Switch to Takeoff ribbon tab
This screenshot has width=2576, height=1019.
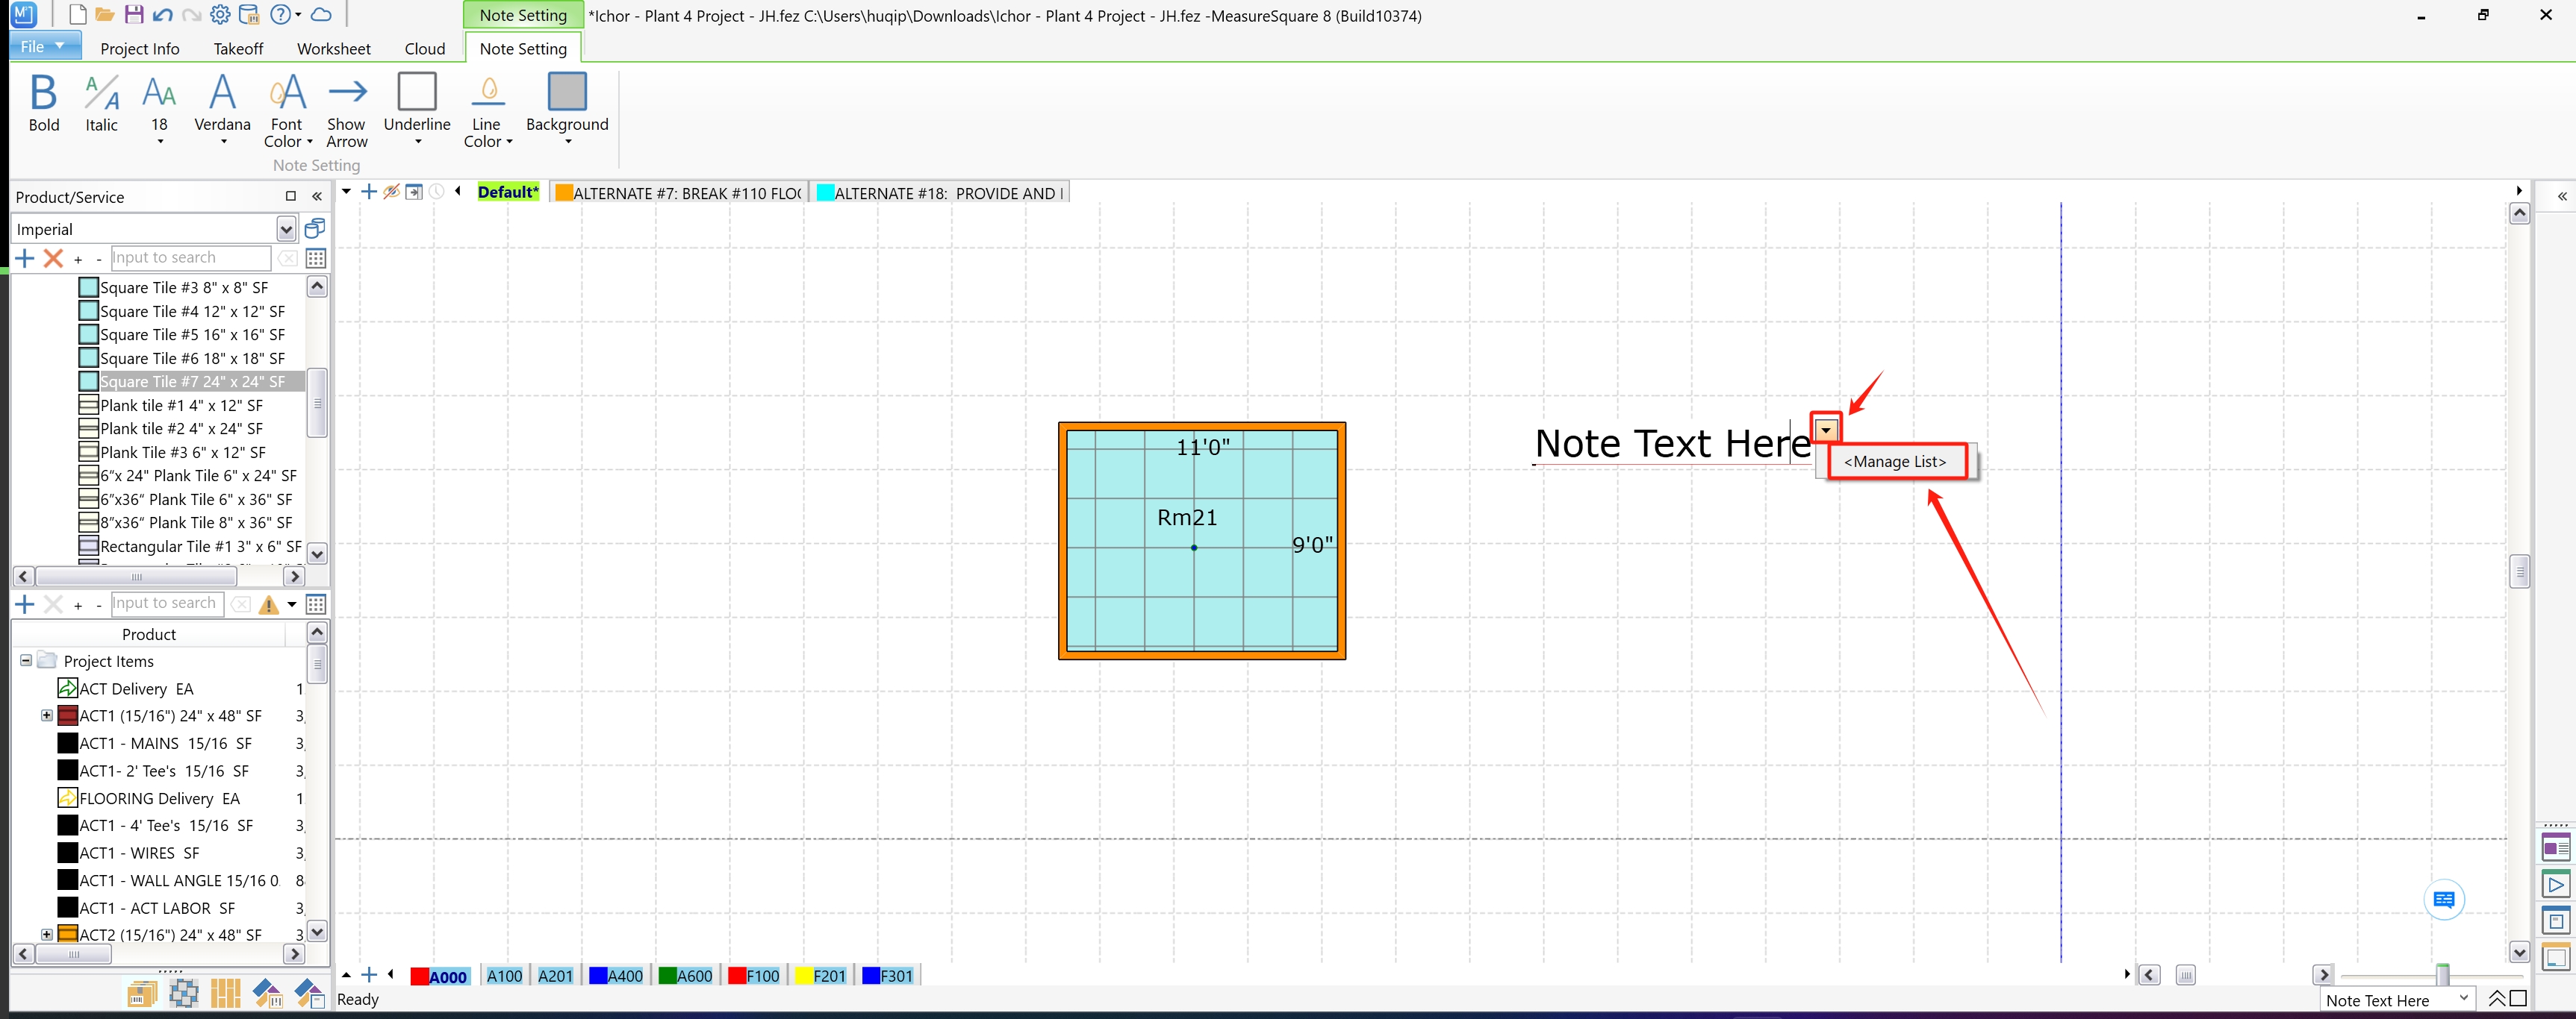coord(238,49)
